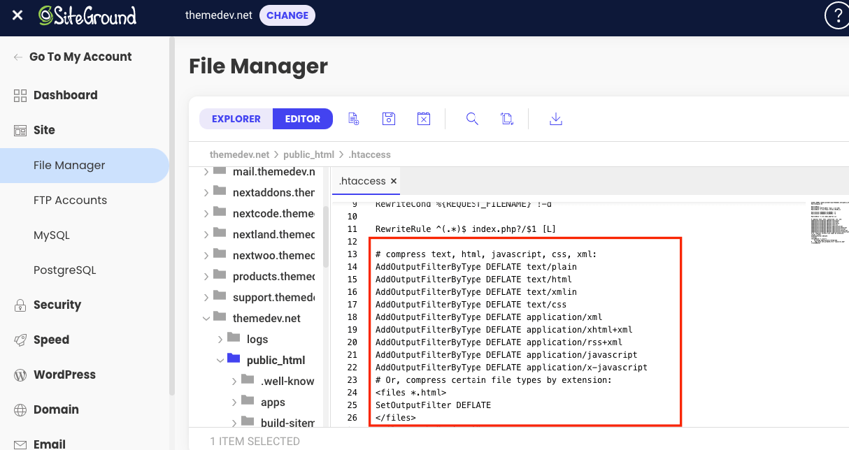The height and width of the screenshot is (450, 849).
Task: Switch to the EXPLORER tab
Action: pyautogui.click(x=236, y=119)
